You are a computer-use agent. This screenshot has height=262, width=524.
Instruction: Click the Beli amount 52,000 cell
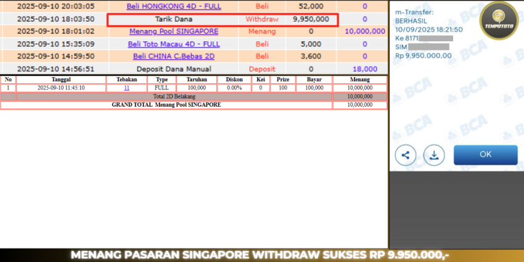point(311,6)
